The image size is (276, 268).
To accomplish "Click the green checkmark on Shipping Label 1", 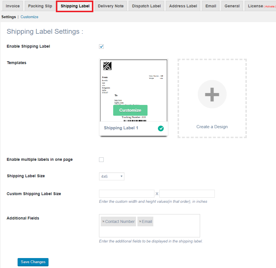I will point(161,128).
